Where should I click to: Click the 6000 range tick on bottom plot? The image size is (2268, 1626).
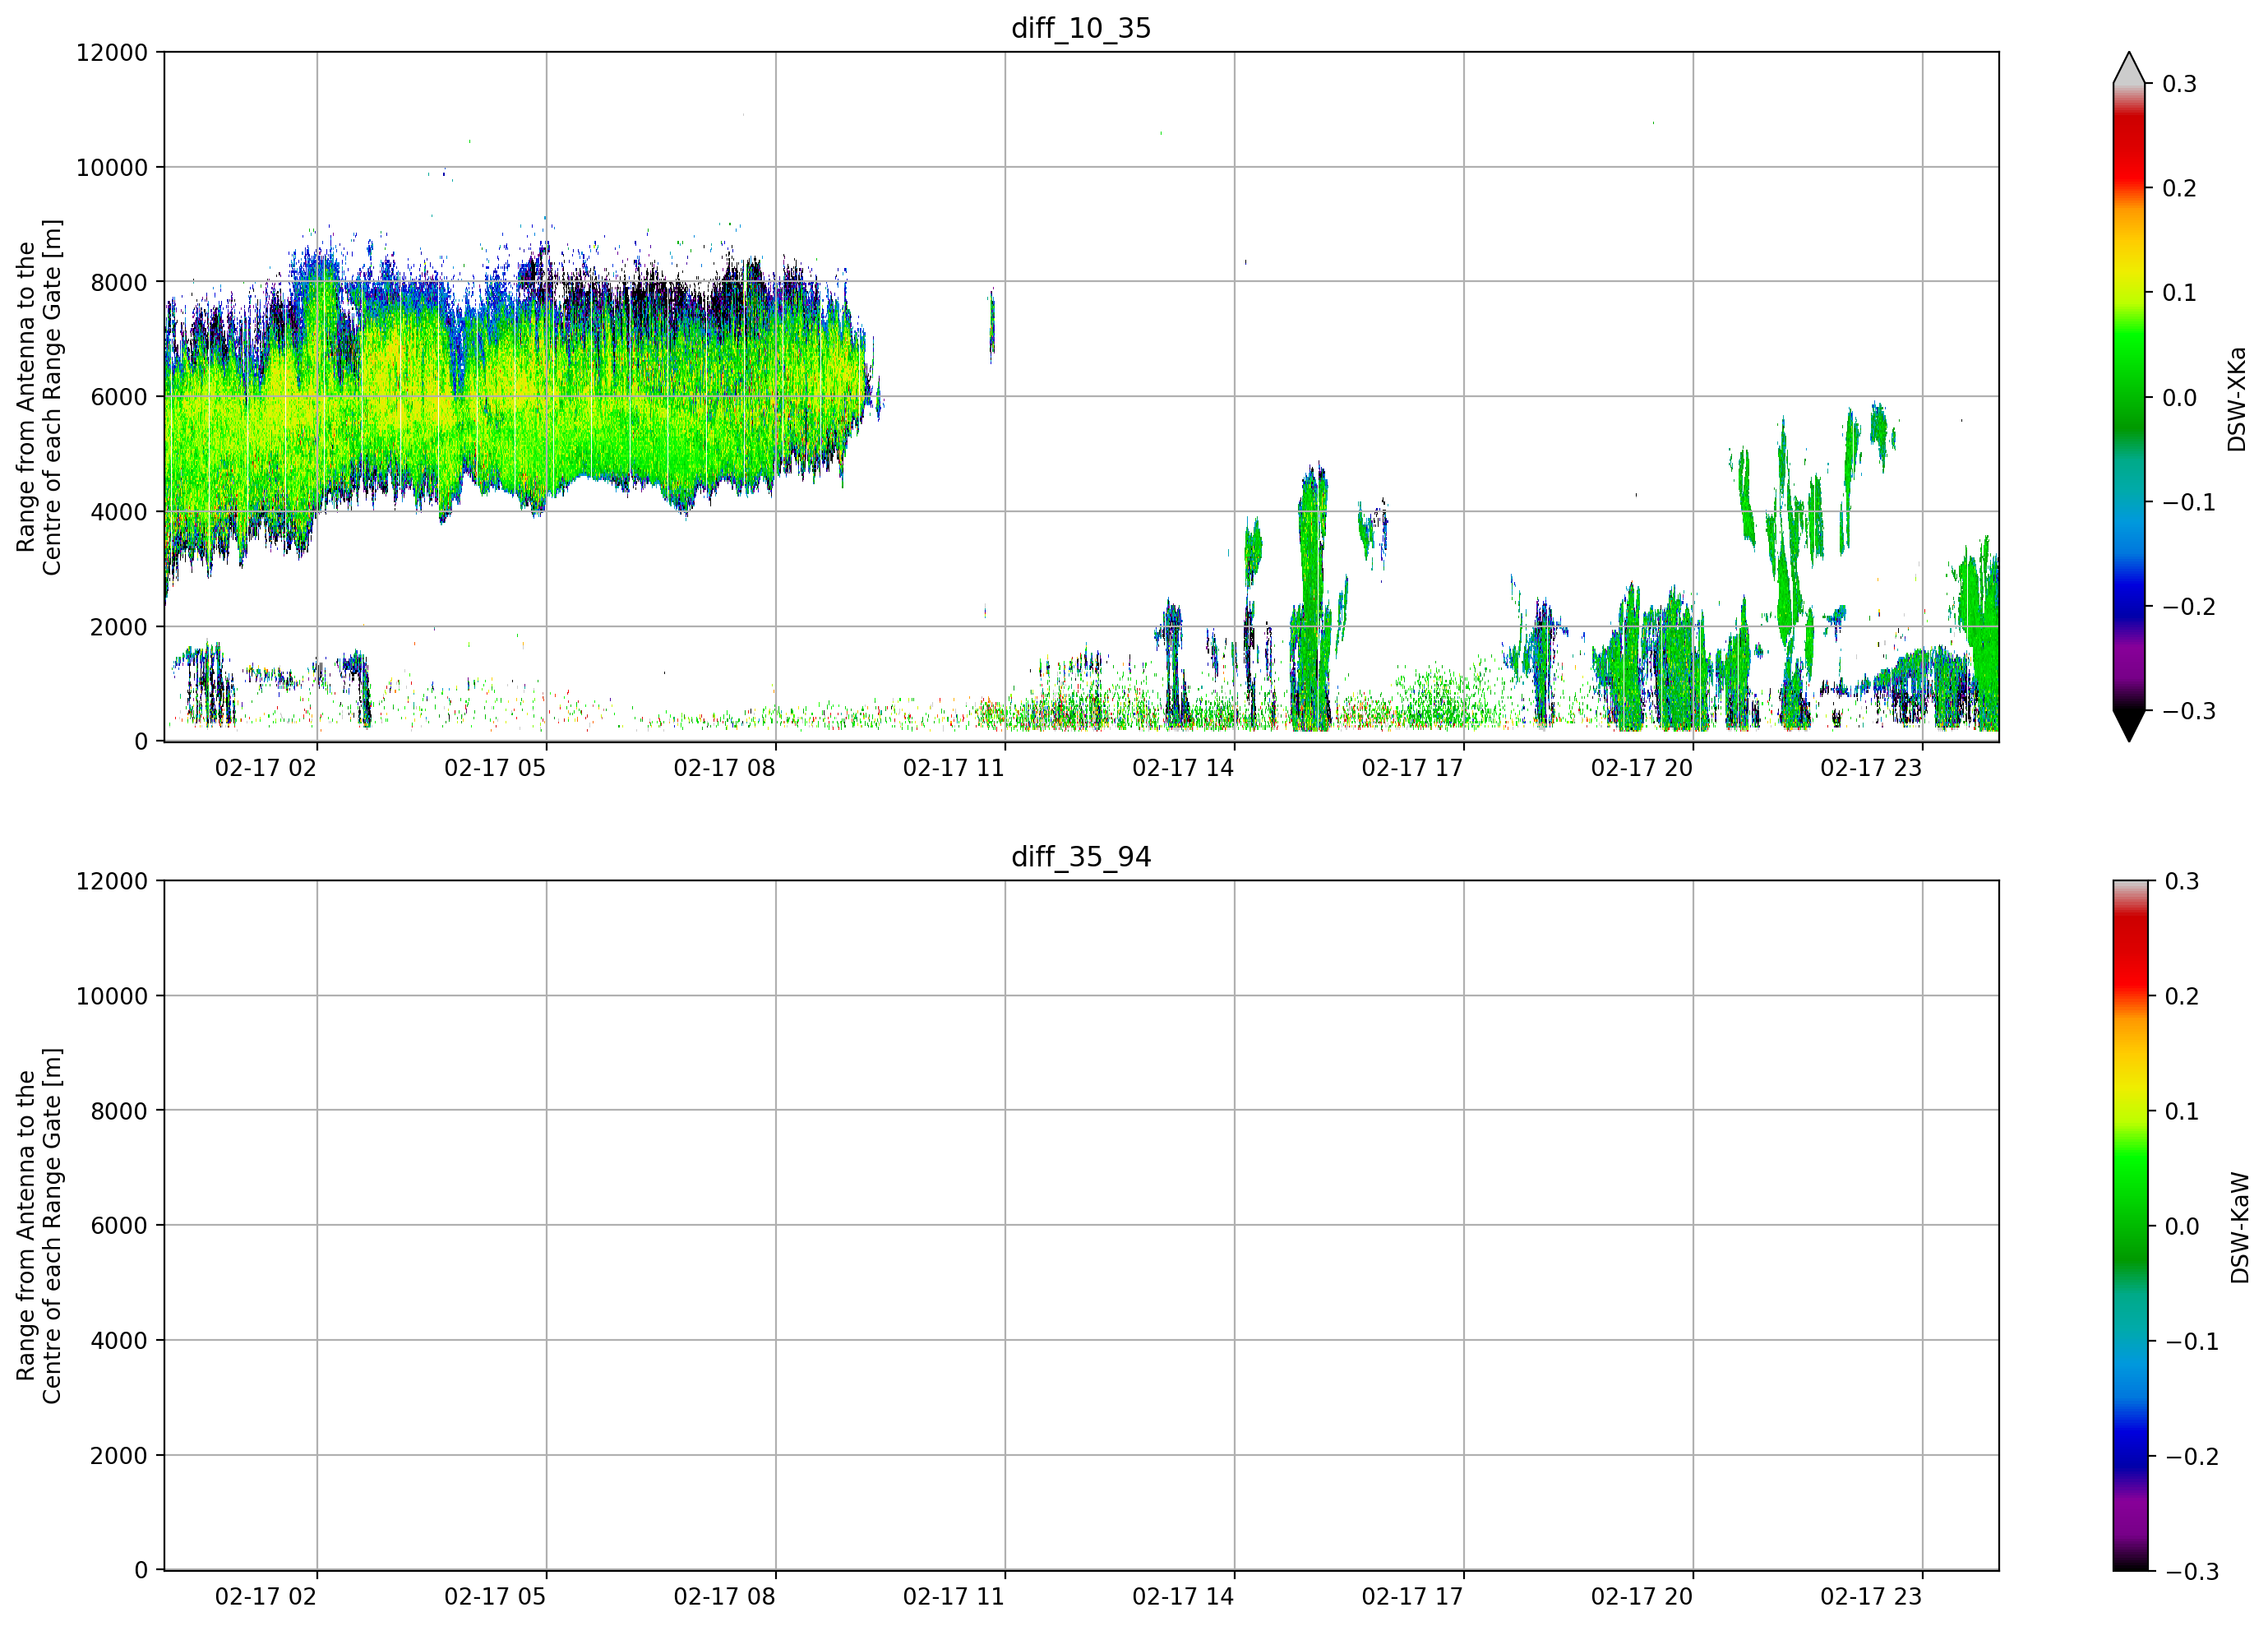[119, 1226]
